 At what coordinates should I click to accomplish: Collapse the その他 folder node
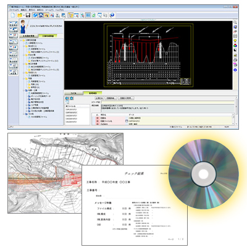pyautogui.click(x=24, y=114)
